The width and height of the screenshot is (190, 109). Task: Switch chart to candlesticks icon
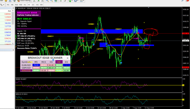click(x=39, y=1)
